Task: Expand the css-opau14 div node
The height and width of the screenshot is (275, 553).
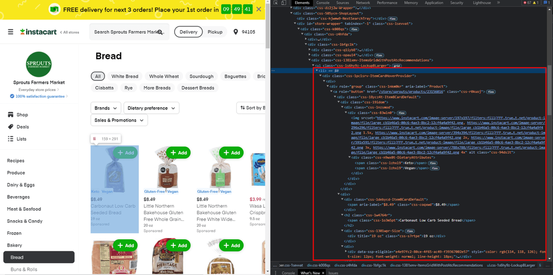Action: pos(310,55)
